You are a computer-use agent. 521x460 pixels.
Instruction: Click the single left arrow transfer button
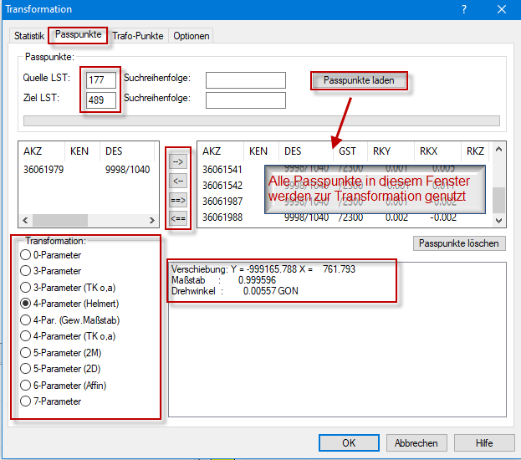coord(177,181)
